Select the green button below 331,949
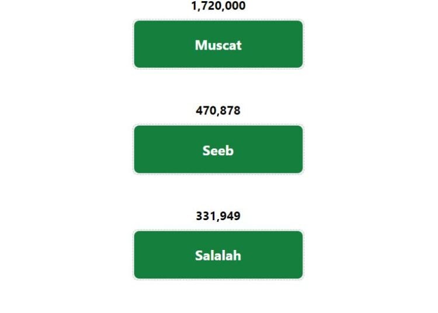Image resolution: width=438 pixels, height=313 pixels. click(x=218, y=255)
